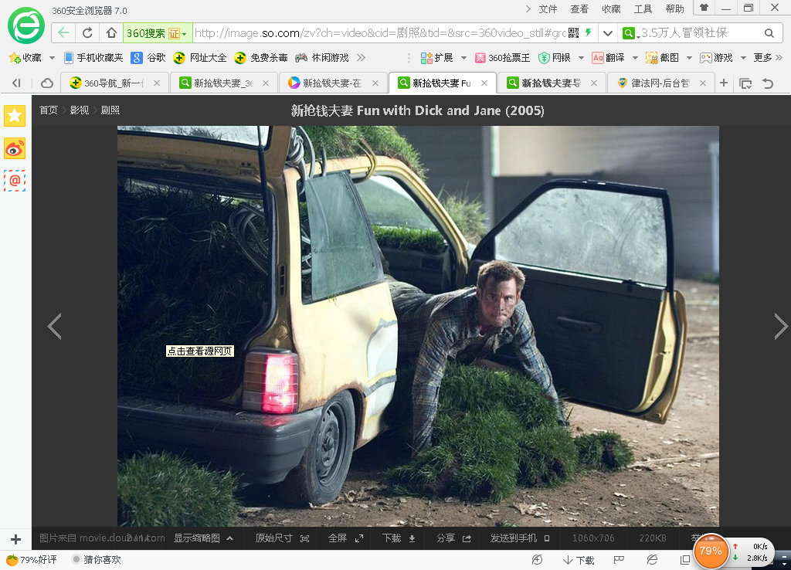The image size is (791, 570).
Task: Click 全屏 fullscreen button
Action: [x=345, y=538]
